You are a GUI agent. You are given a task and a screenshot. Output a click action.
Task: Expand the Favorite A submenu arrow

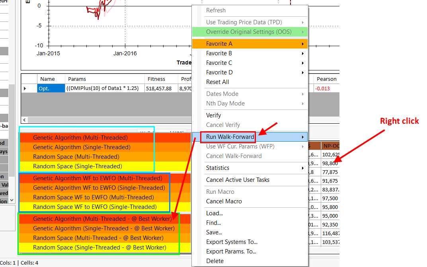pyautogui.click(x=303, y=44)
